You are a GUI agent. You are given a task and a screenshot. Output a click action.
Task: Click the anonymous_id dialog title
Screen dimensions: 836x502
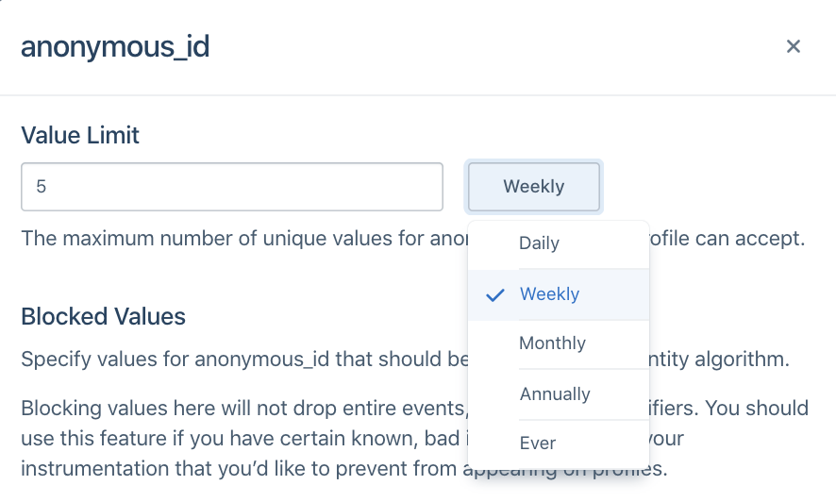pyautogui.click(x=115, y=47)
